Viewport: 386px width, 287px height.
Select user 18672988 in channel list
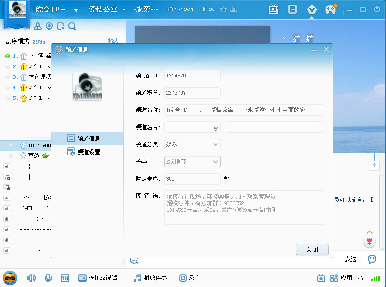pos(25,145)
